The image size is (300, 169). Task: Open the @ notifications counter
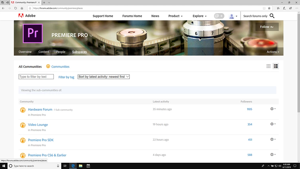pos(219,16)
